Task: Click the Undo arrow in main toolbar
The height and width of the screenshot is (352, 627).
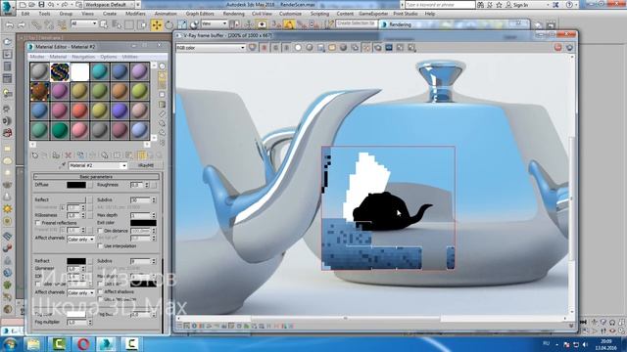Action: coord(10,25)
